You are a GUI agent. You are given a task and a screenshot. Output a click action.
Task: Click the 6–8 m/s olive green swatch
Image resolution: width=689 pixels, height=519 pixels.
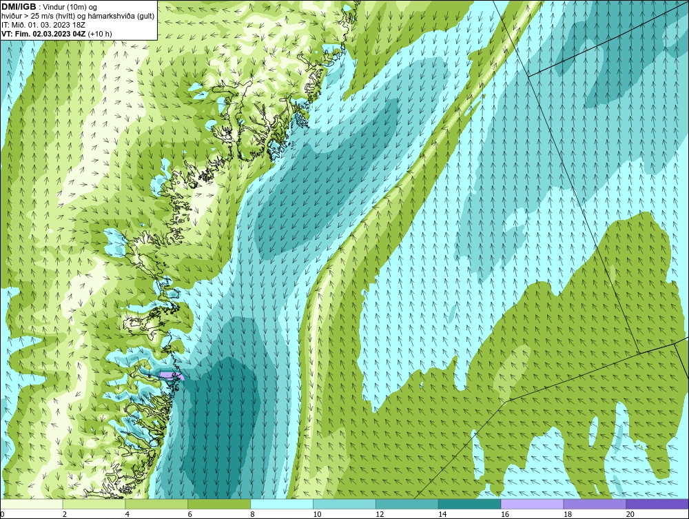(219, 504)
